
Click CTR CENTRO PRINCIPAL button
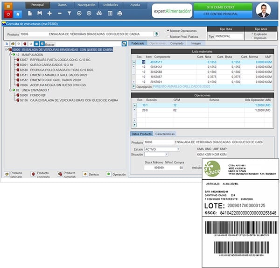pyautogui.click(x=223, y=14)
